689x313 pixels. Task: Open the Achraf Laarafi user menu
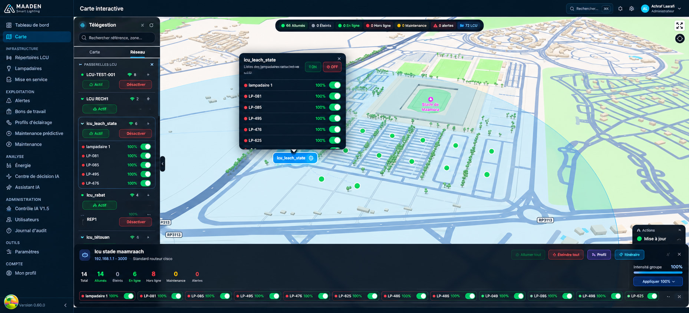661,9
